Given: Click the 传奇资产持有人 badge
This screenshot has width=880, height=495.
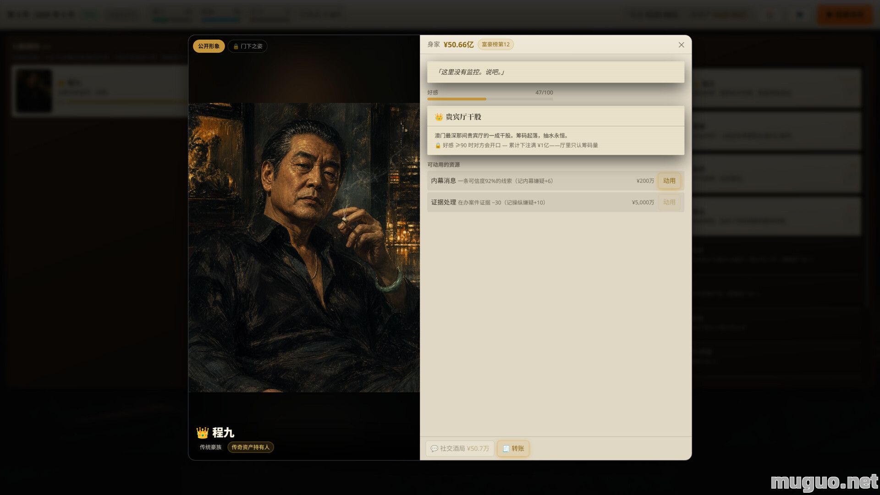Looking at the screenshot, I should [250, 447].
